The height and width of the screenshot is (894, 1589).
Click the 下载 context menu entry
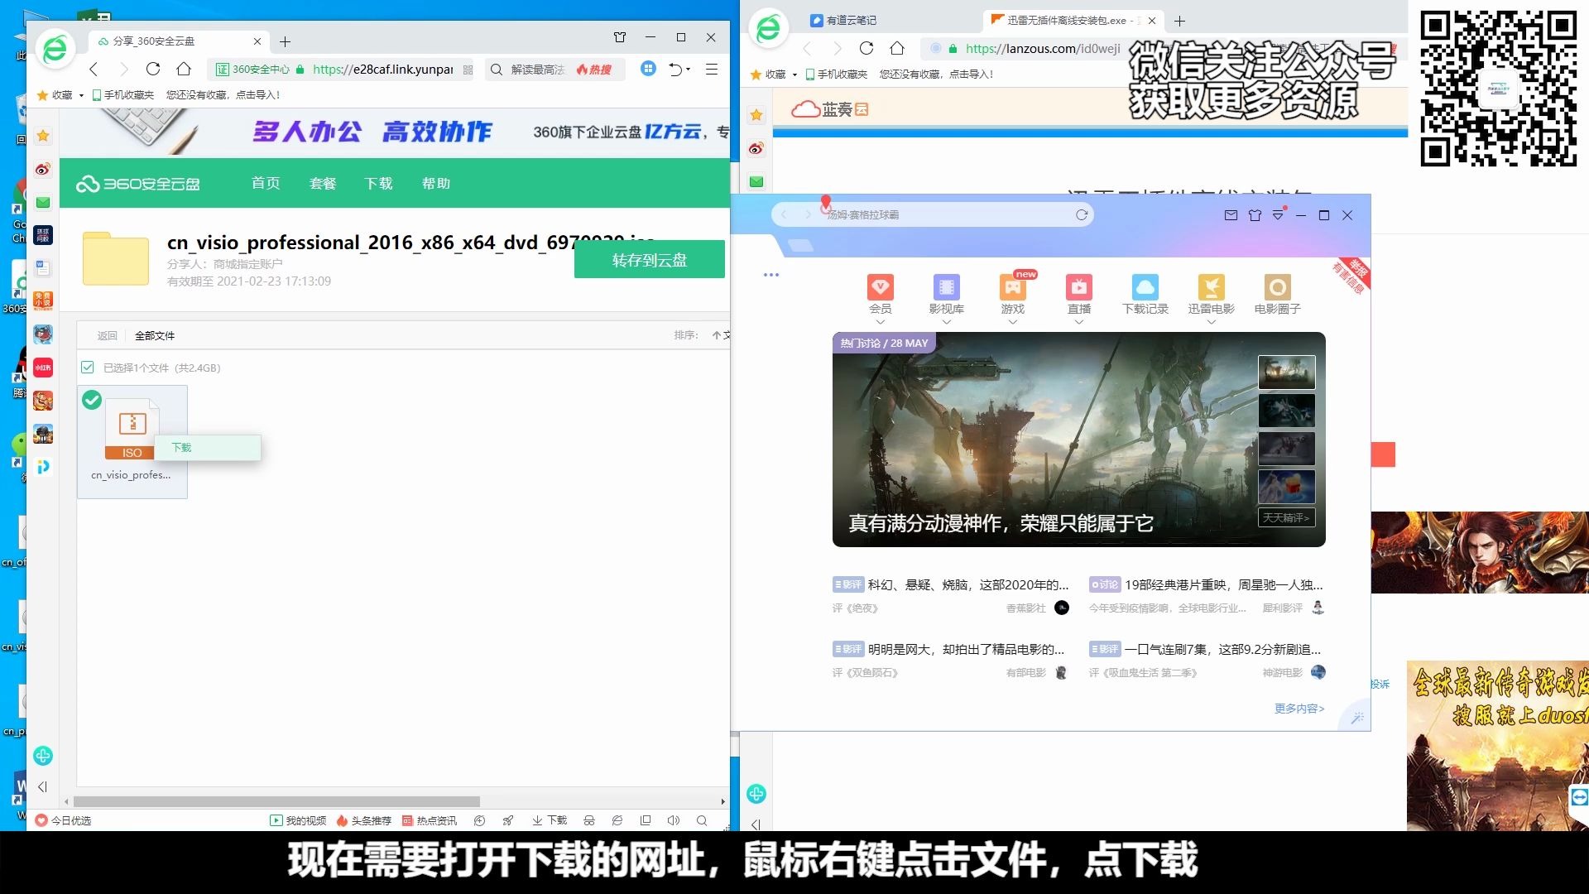[207, 447]
